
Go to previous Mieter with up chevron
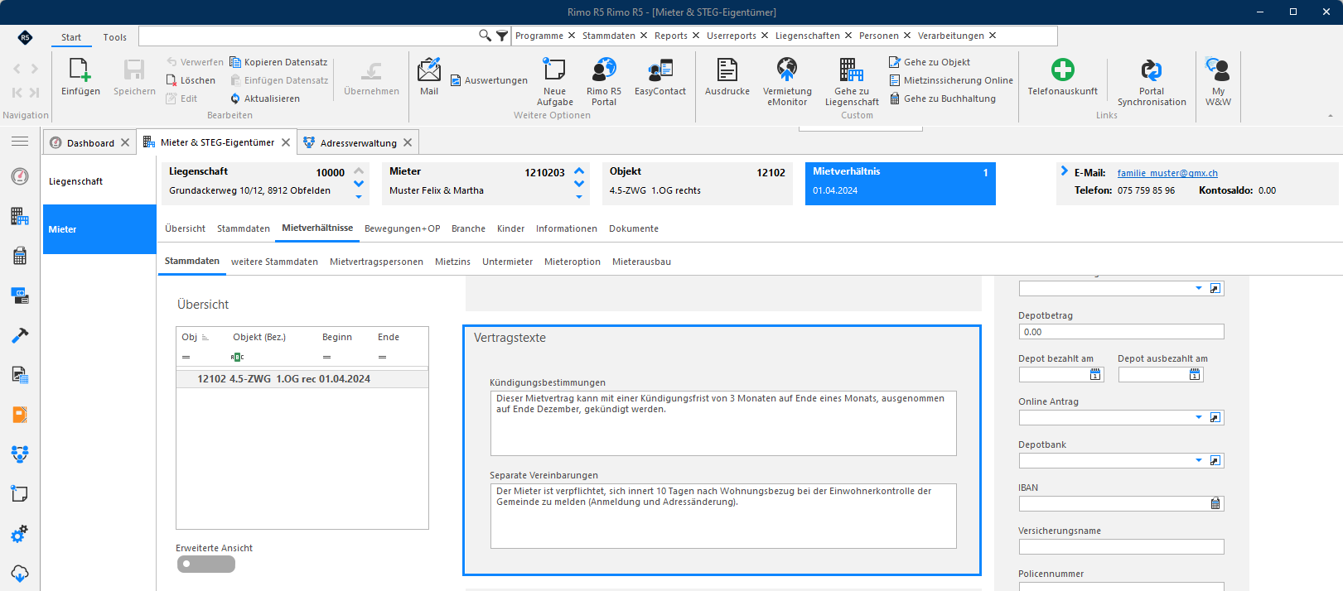pyautogui.click(x=579, y=171)
